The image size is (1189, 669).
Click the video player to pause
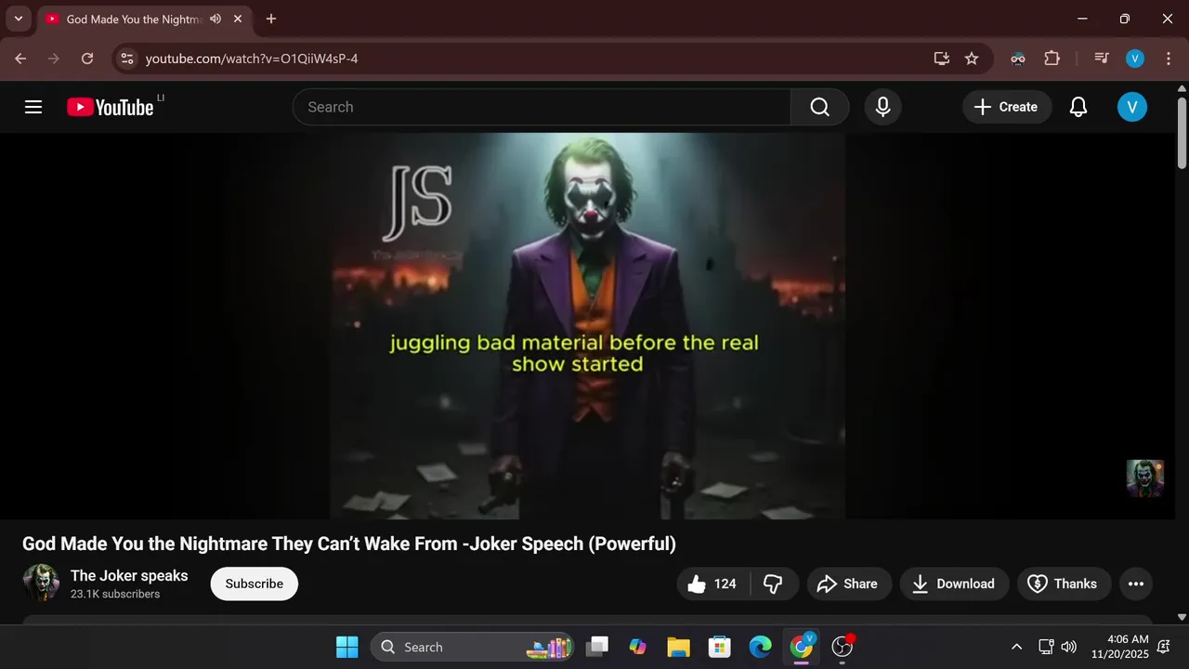(x=588, y=325)
